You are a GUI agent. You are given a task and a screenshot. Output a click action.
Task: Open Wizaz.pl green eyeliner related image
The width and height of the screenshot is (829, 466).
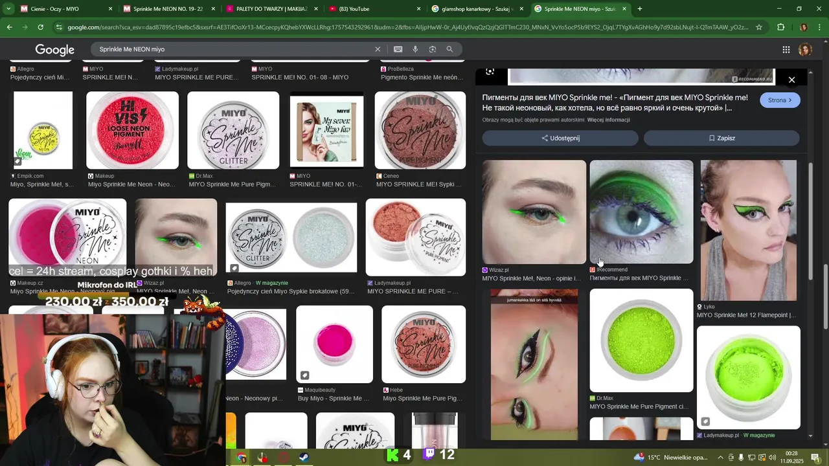534,212
